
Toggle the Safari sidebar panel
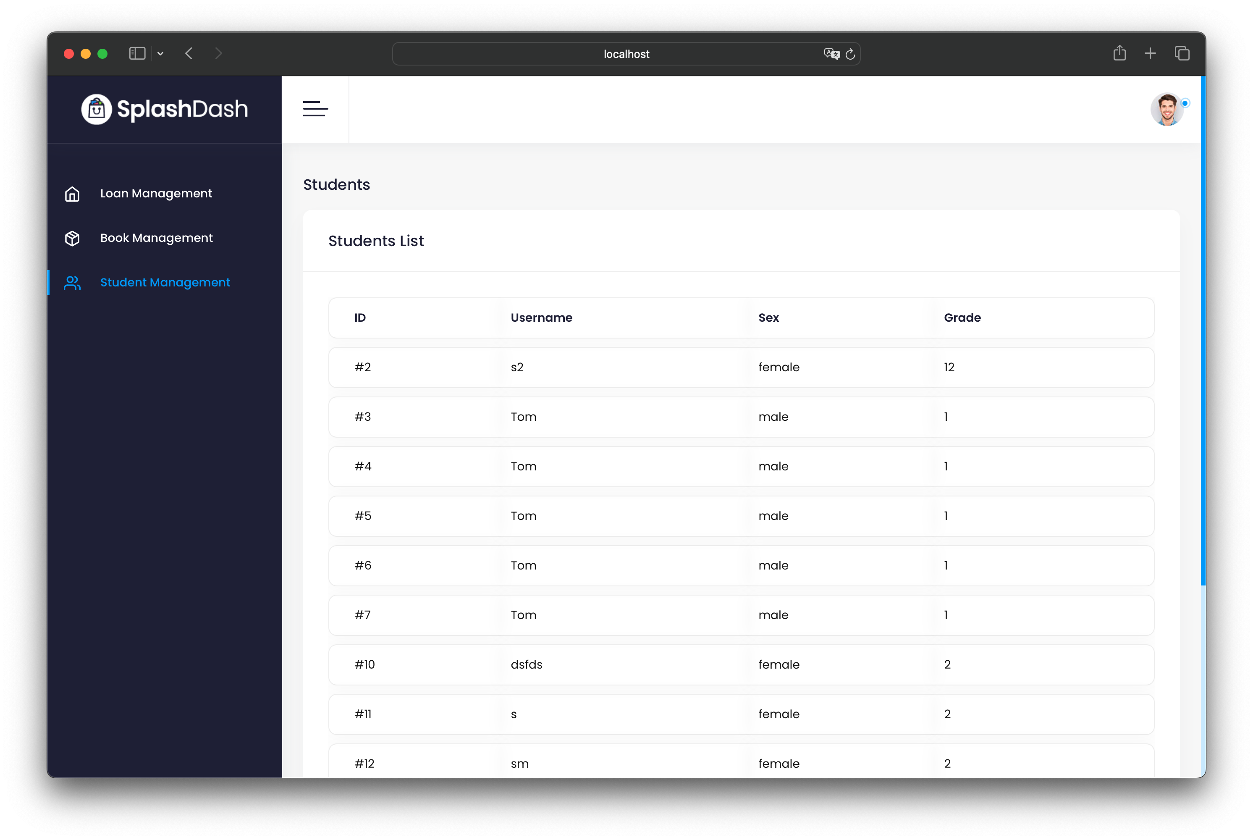tap(137, 53)
